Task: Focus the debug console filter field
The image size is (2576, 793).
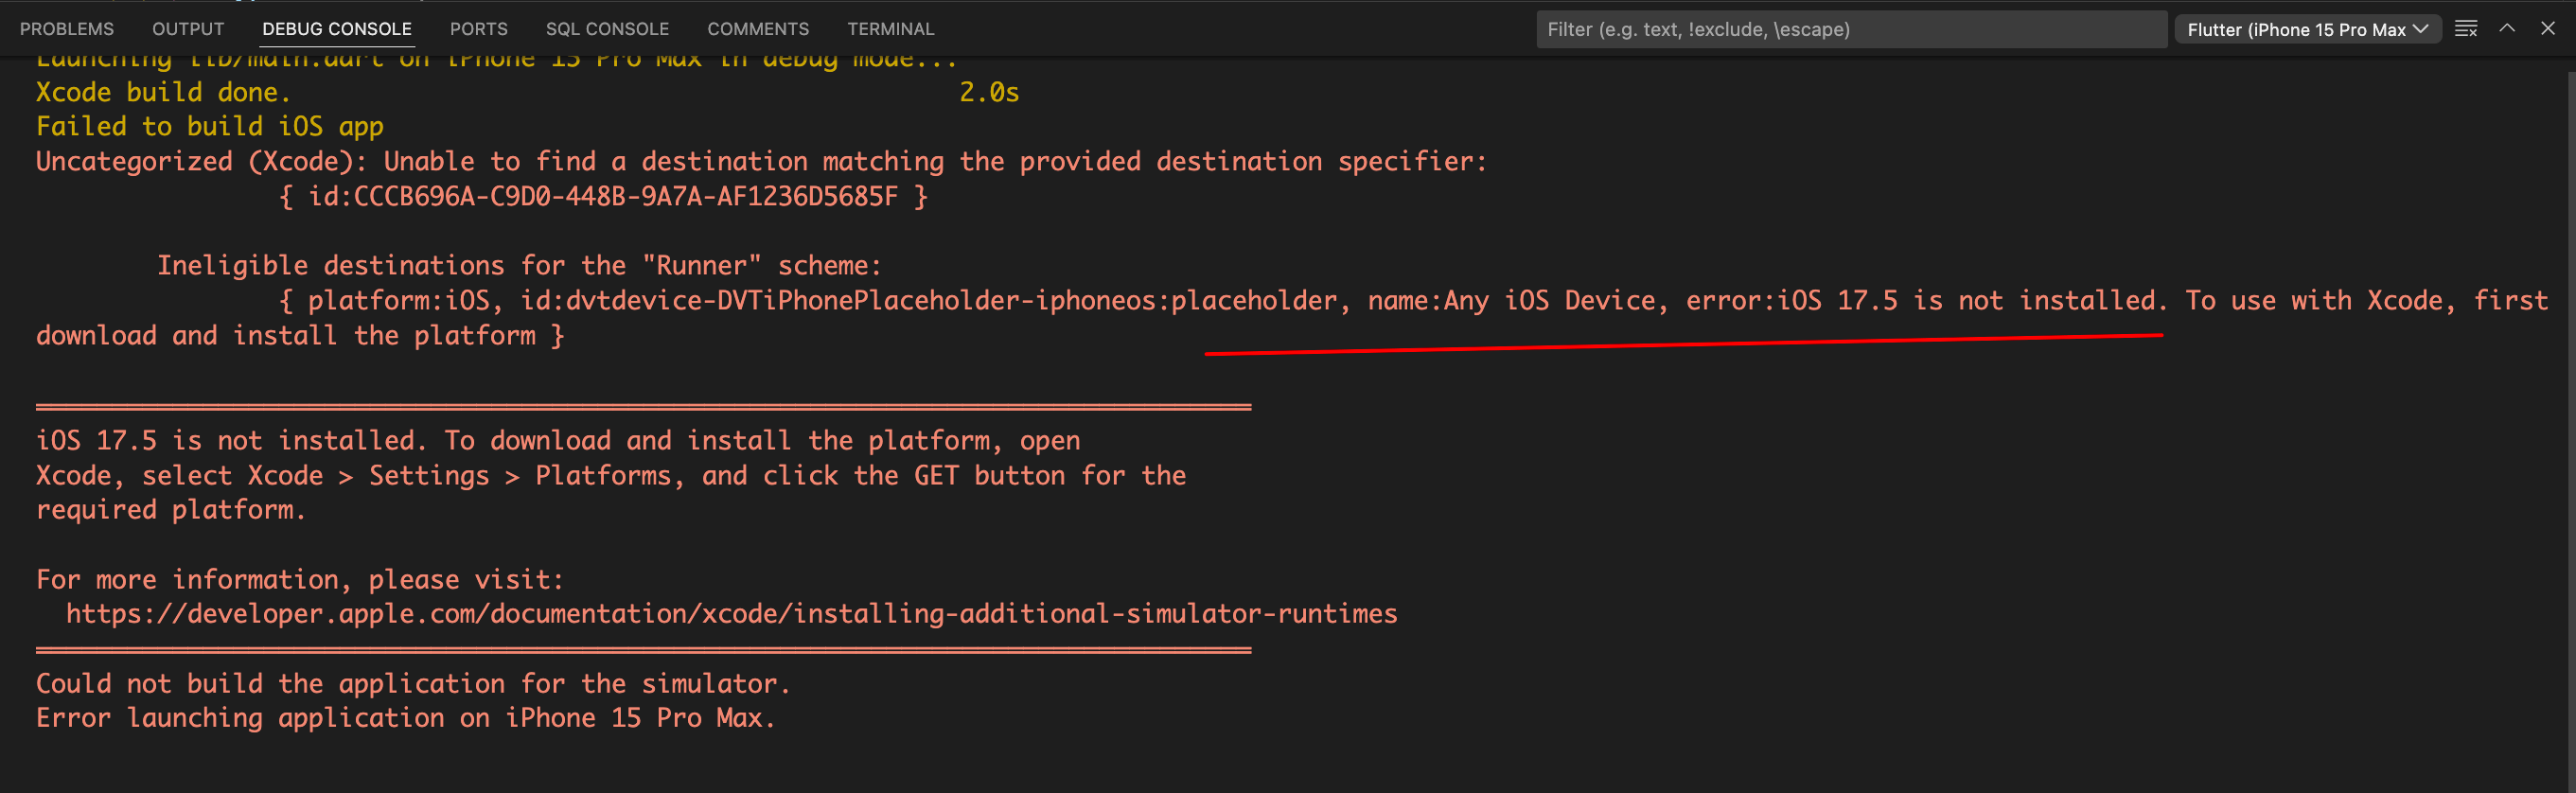Action: [x=1851, y=29]
